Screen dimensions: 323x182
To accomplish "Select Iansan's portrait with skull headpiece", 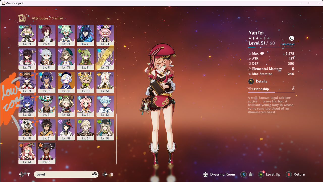I will (27, 129).
